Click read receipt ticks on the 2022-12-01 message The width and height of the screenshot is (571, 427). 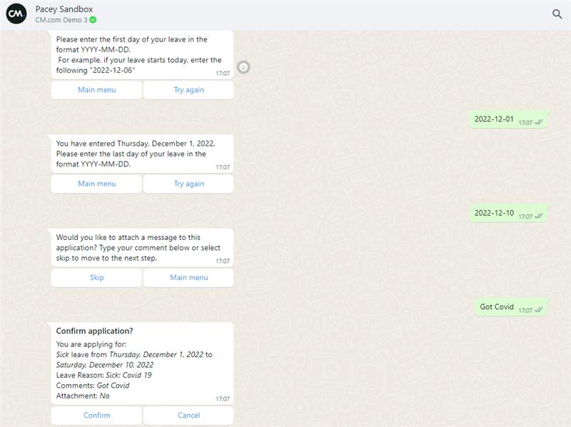click(539, 122)
